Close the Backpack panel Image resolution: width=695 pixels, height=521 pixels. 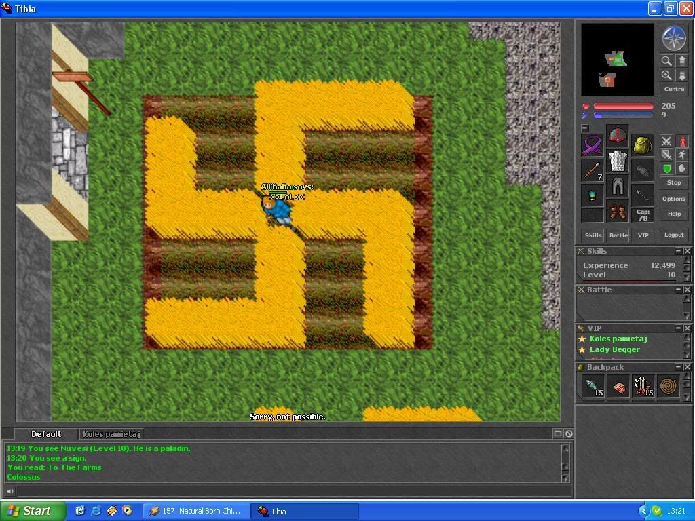[687, 367]
